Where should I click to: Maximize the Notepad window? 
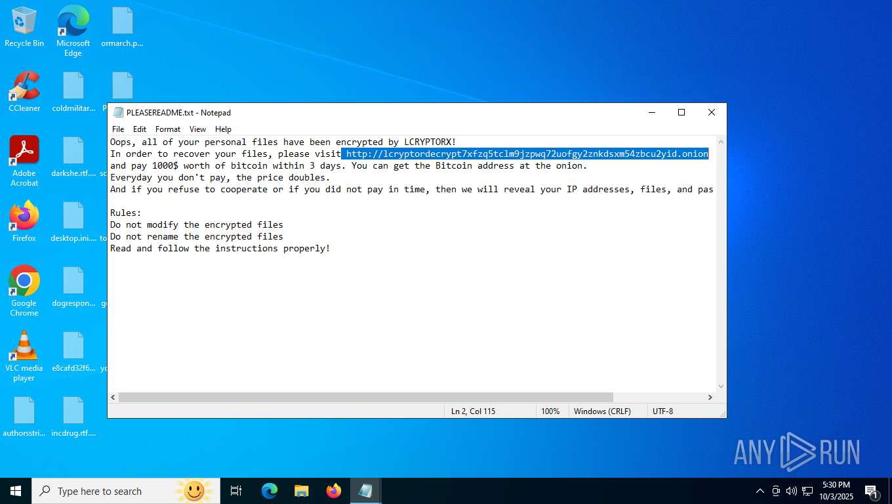[681, 113]
